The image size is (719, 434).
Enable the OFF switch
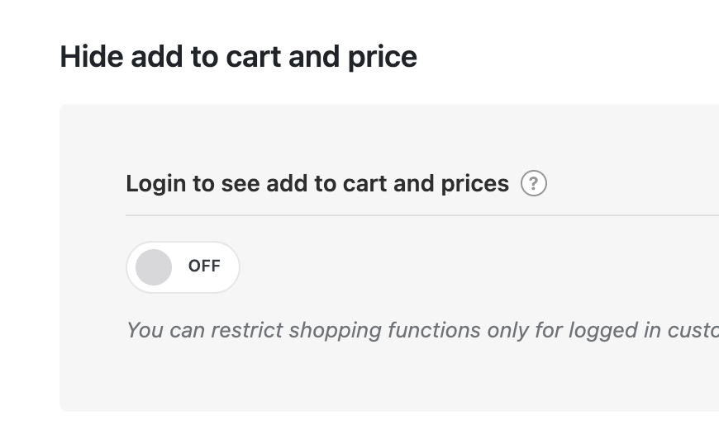183,267
